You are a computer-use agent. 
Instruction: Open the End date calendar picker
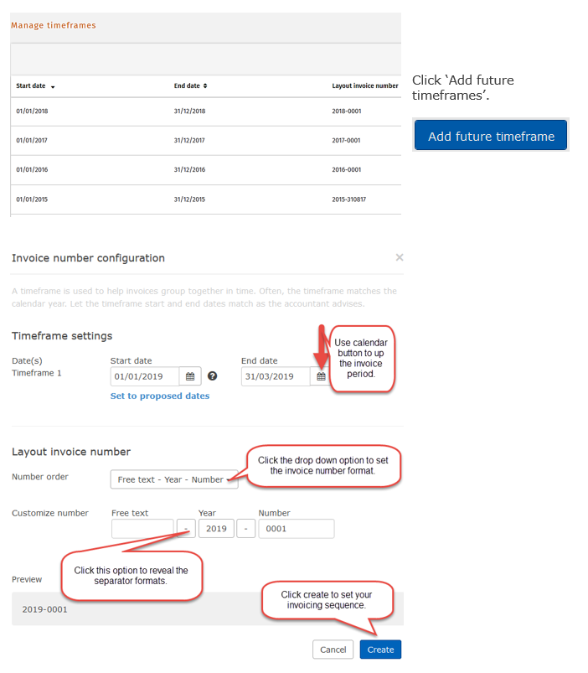[321, 376]
